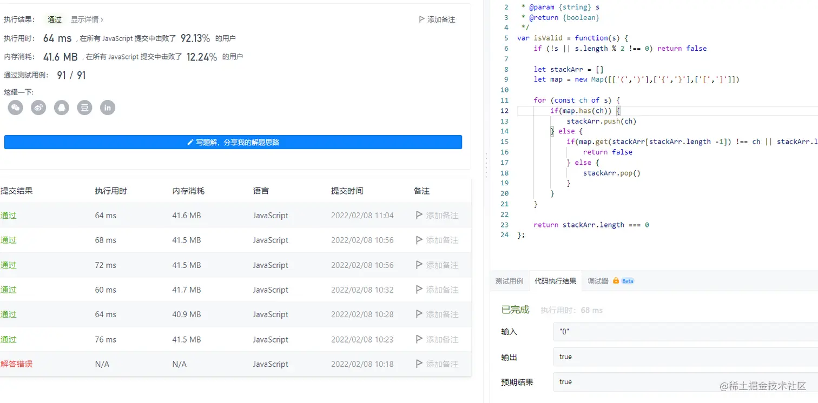This screenshot has width=818, height=403.
Task: Click the 92.13% runtime percentile value
Action: click(x=195, y=38)
